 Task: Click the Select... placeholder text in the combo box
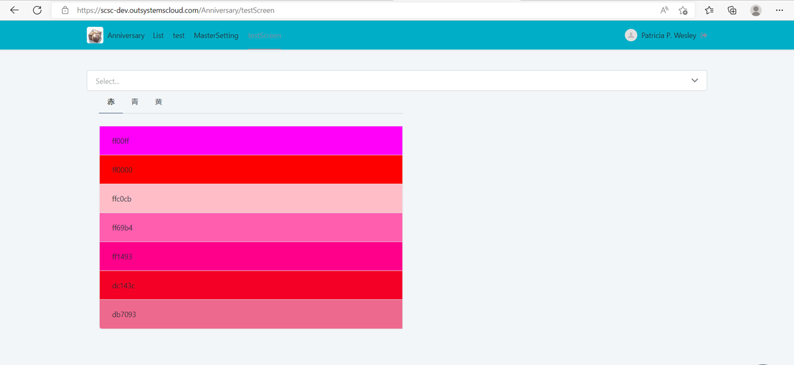pyautogui.click(x=108, y=81)
